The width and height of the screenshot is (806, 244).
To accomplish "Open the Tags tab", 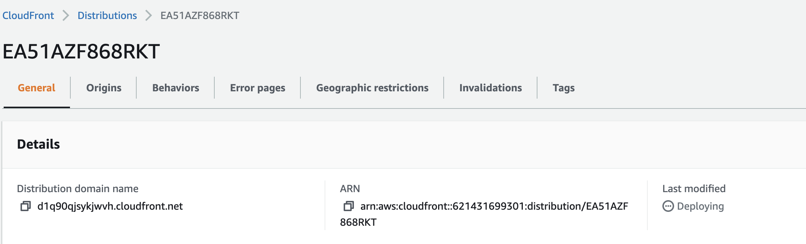I will click(563, 88).
